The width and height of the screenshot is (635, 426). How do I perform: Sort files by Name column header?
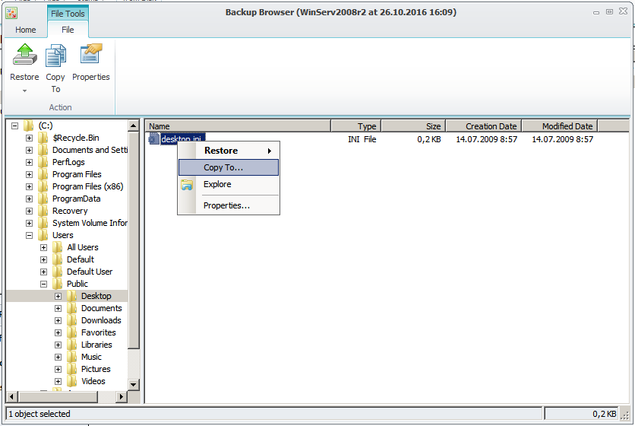[239, 126]
